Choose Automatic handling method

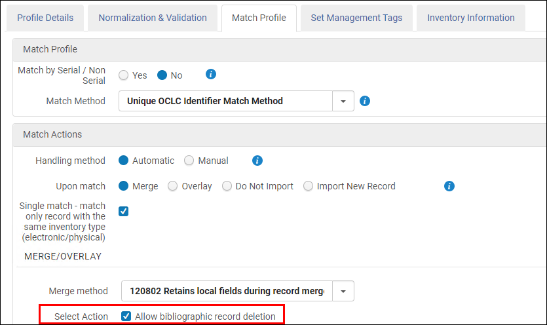124,161
